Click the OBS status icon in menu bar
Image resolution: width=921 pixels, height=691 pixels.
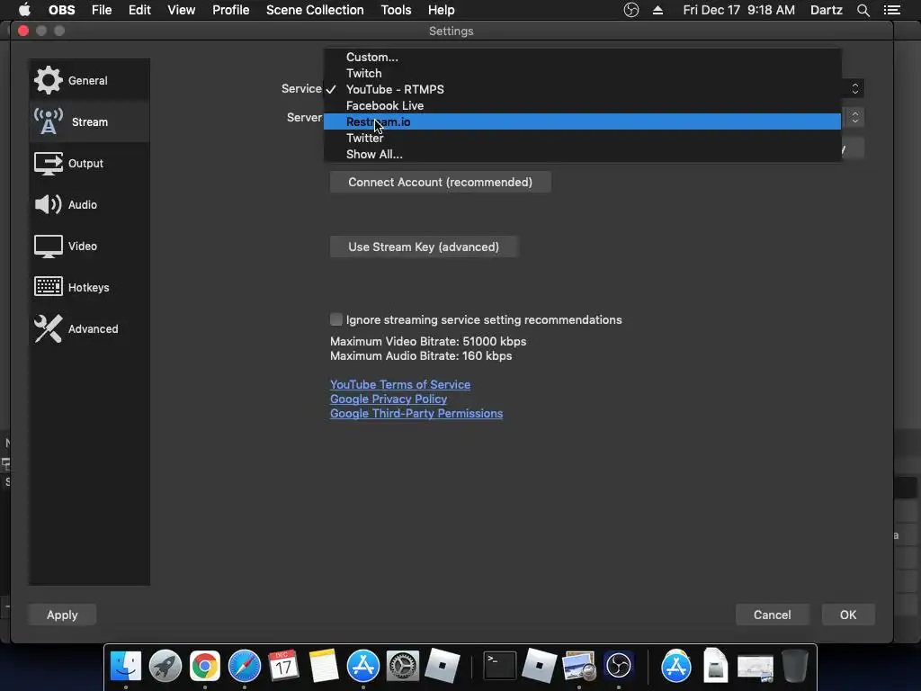[x=630, y=10]
